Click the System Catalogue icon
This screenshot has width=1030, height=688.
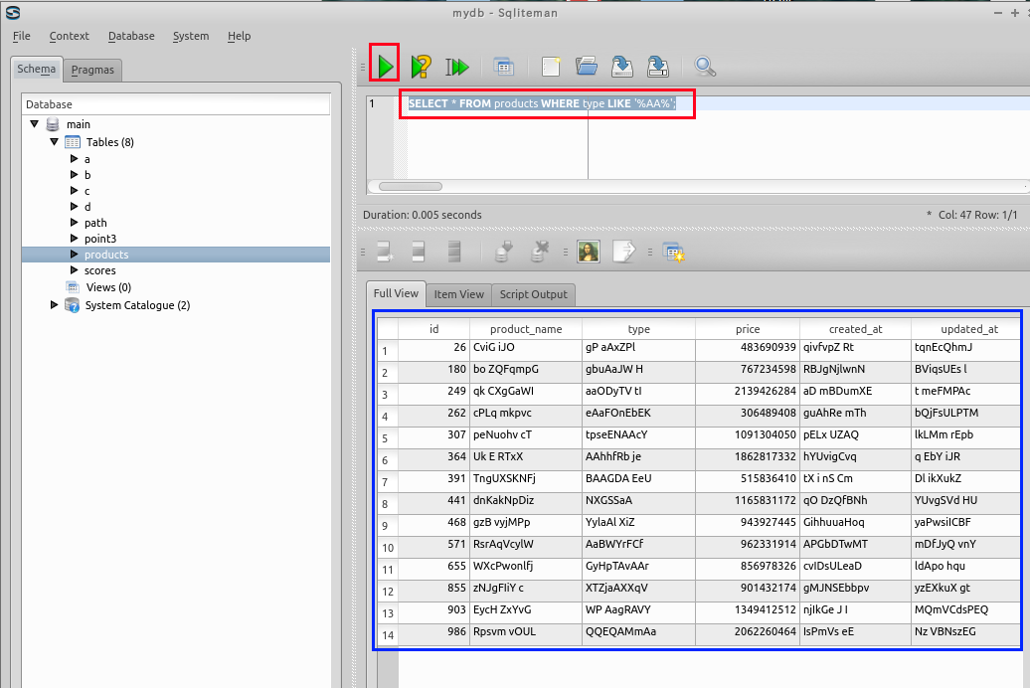point(73,305)
